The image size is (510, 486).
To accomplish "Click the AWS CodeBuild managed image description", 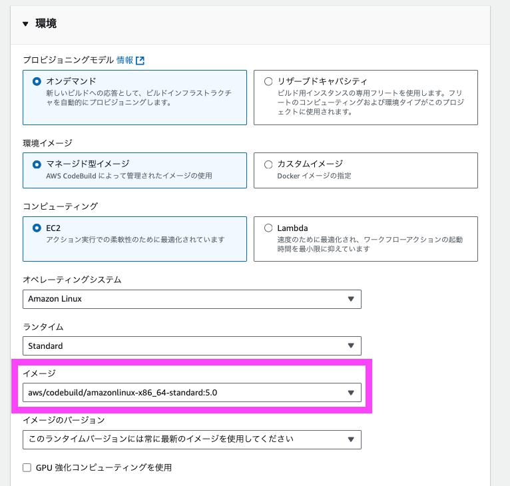I will pos(129,176).
